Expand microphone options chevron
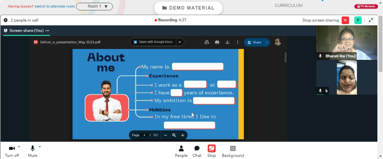 40,147
